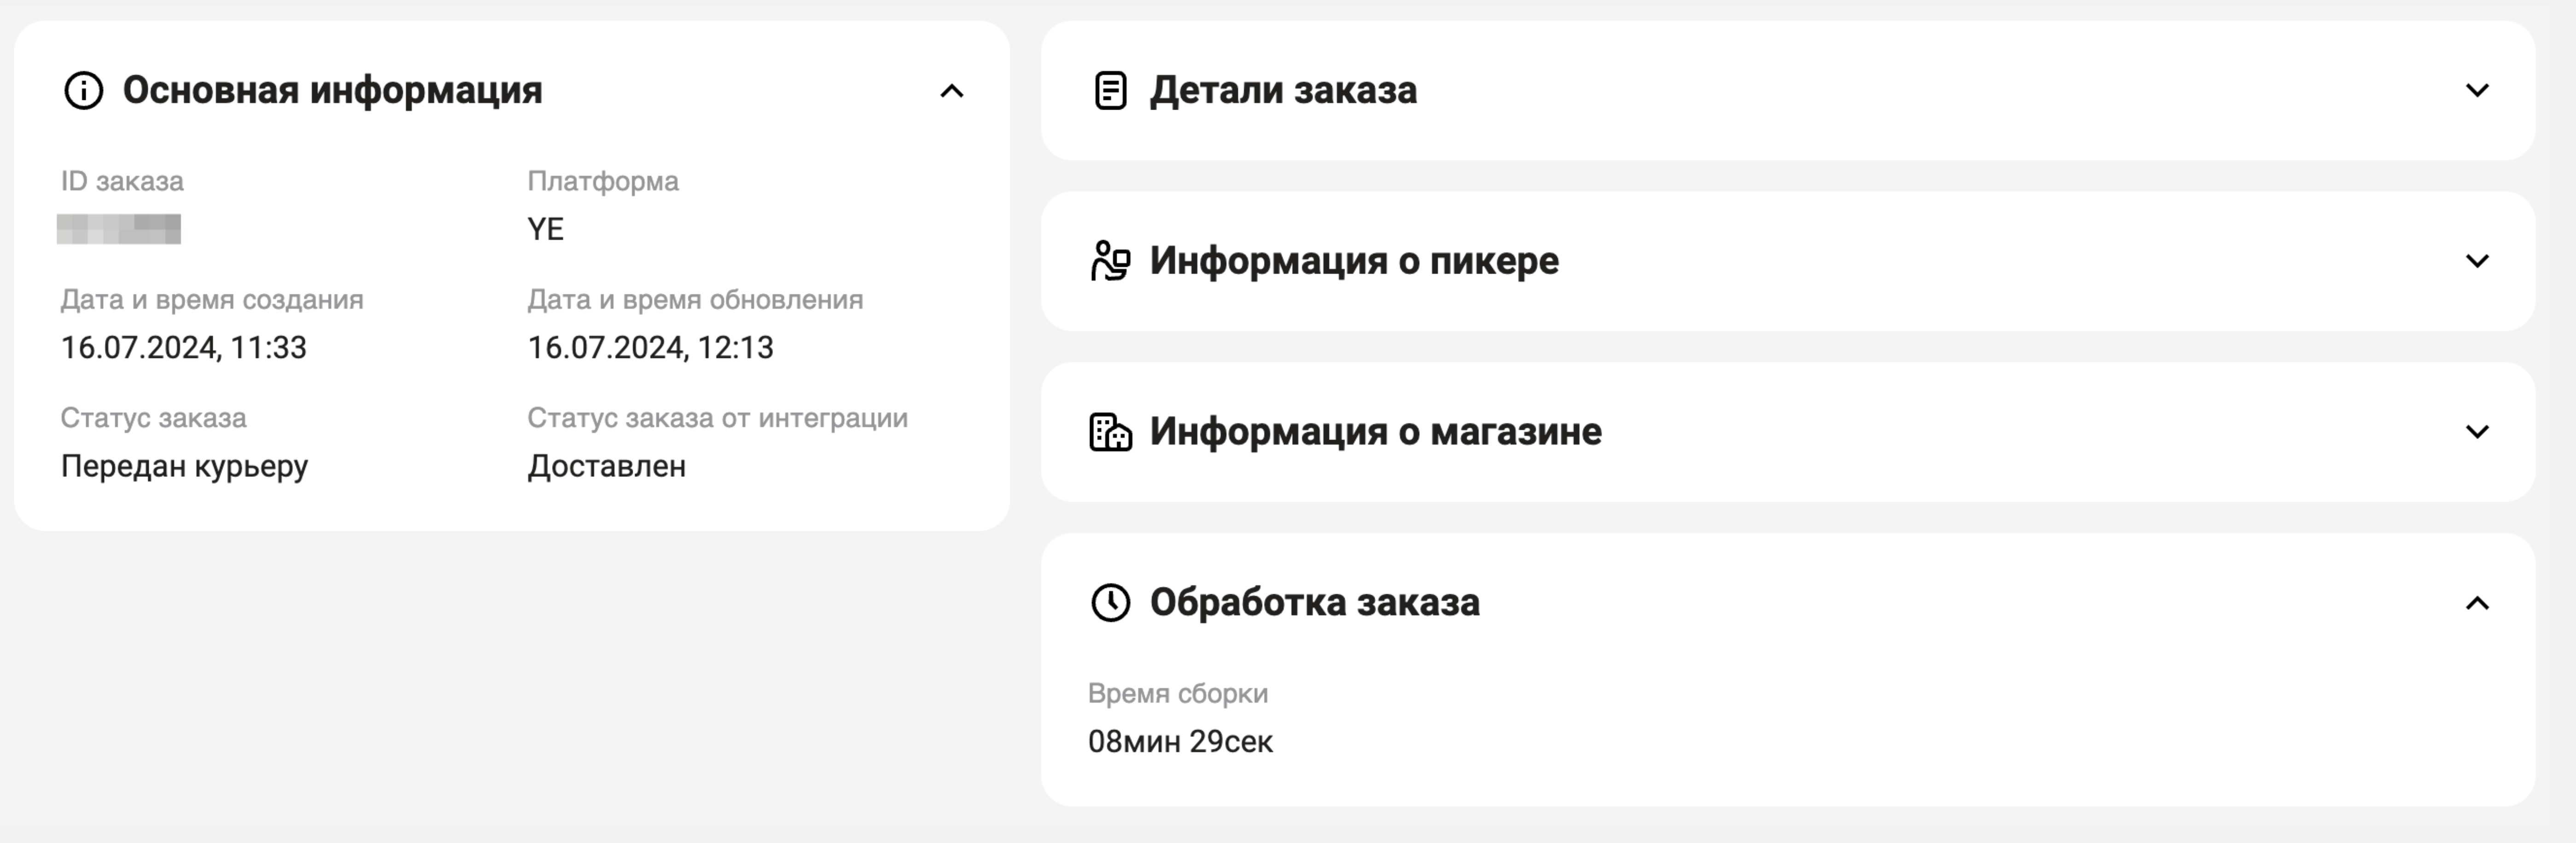This screenshot has height=843, width=2576.
Task: Click the Информация о пикере heading
Action: 1354,261
